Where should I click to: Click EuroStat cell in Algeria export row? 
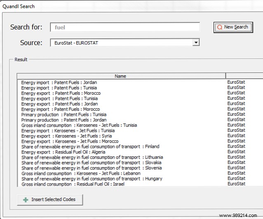click(236, 151)
